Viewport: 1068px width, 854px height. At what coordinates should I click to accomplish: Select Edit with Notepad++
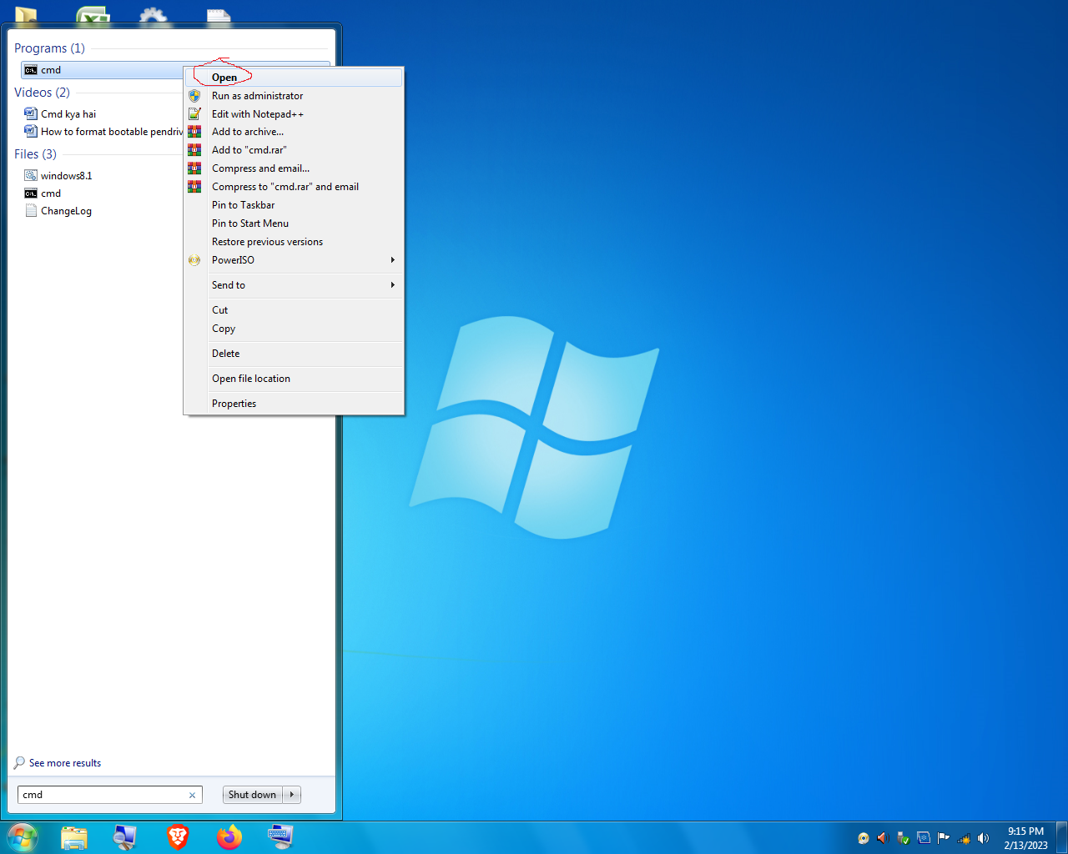(294, 114)
